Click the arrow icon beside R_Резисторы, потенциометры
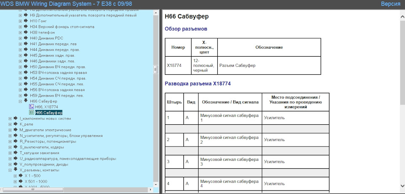 pos(15,142)
